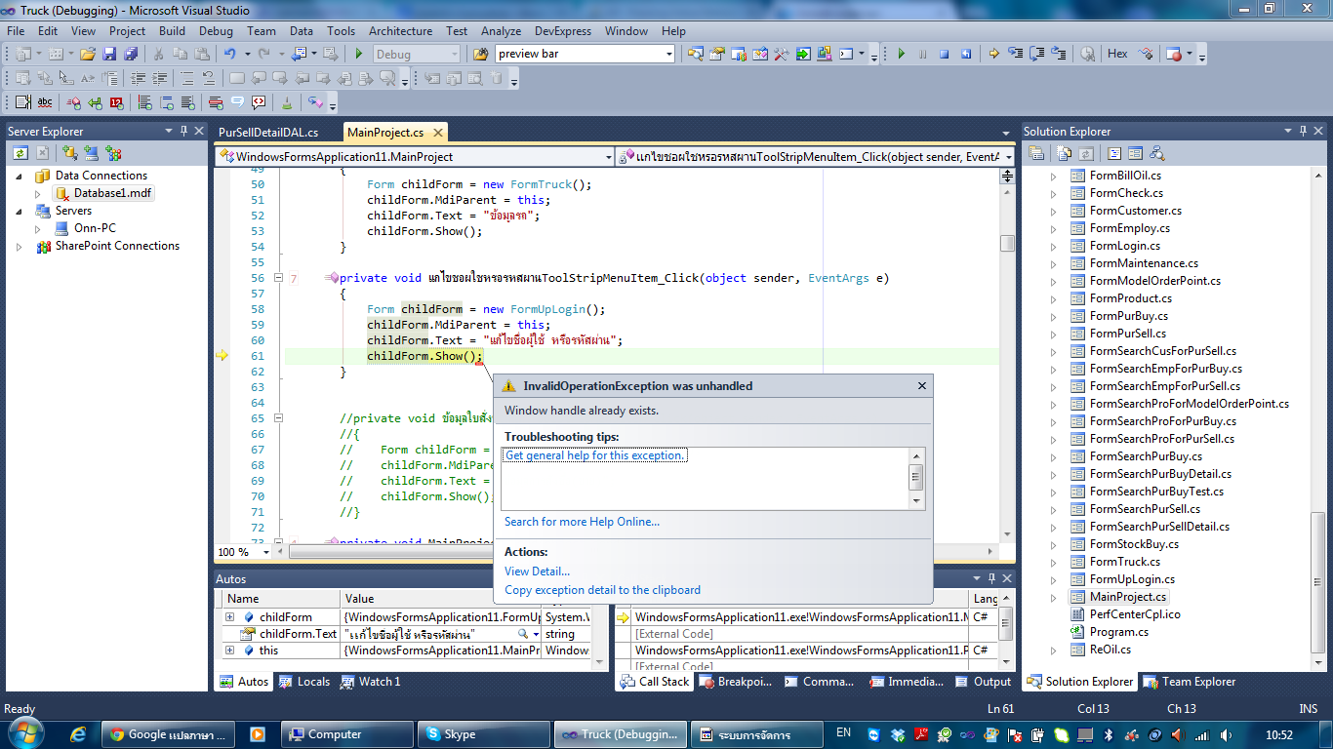Click Solution Explorer View Class Diagram icon
This screenshot has height=749, width=1333.
click(x=1157, y=153)
